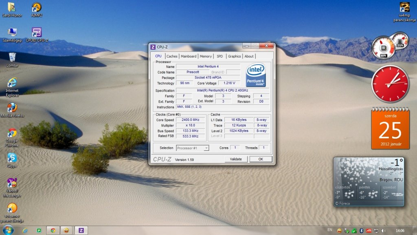
Task: Launch AIMP2 from the desktop
Action: pyautogui.click(x=36, y=10)
